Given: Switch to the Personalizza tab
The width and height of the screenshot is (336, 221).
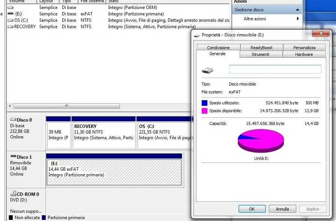Looking at the screenshot, I should coord(304,48).
